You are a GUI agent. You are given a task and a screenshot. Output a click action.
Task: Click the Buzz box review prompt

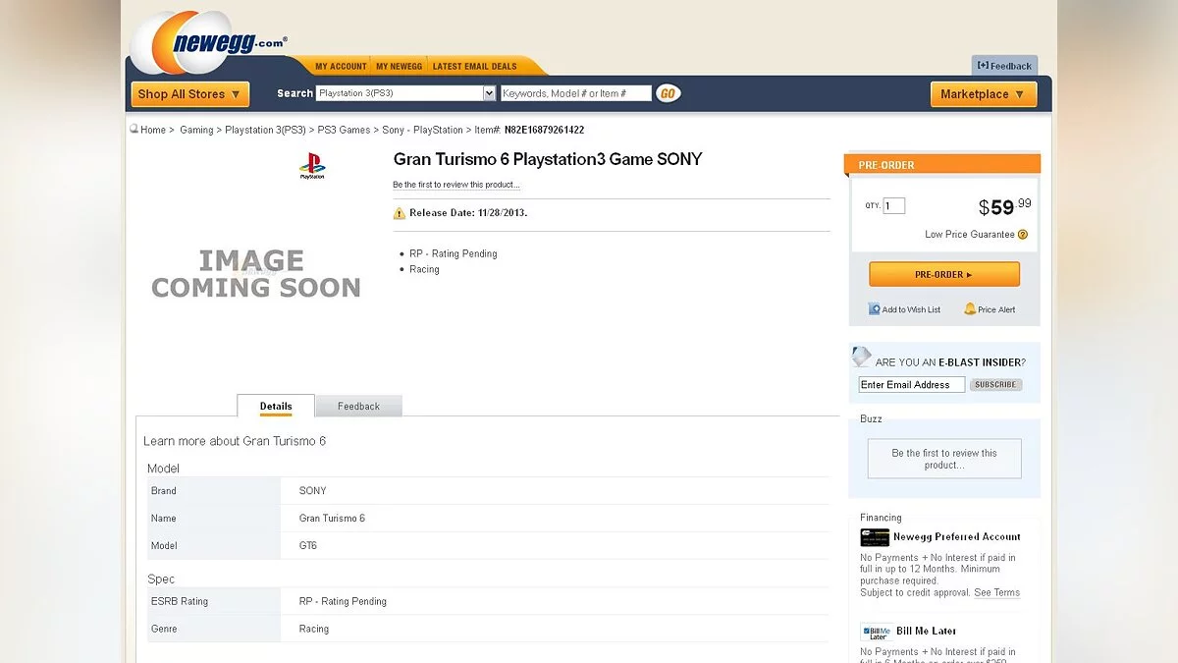coord(944,459)
